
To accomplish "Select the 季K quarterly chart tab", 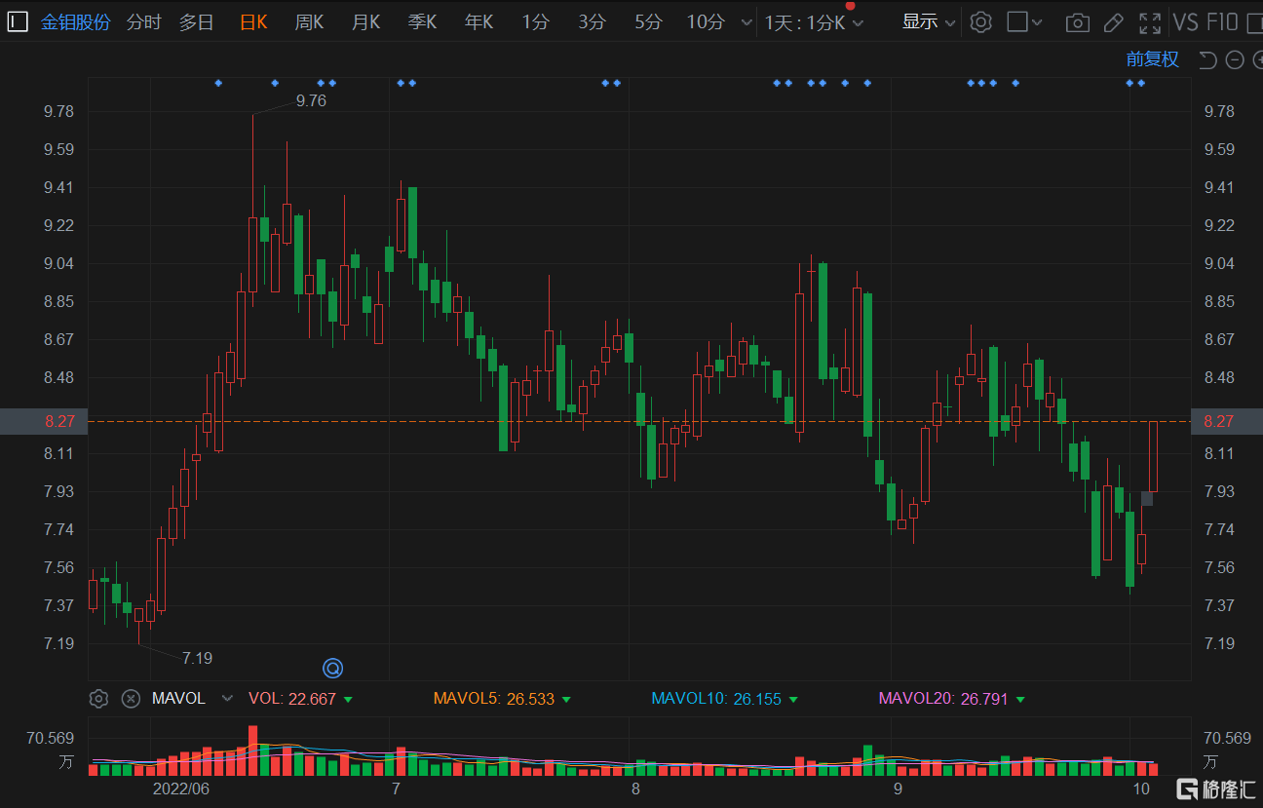I will (x=423, y=21).
